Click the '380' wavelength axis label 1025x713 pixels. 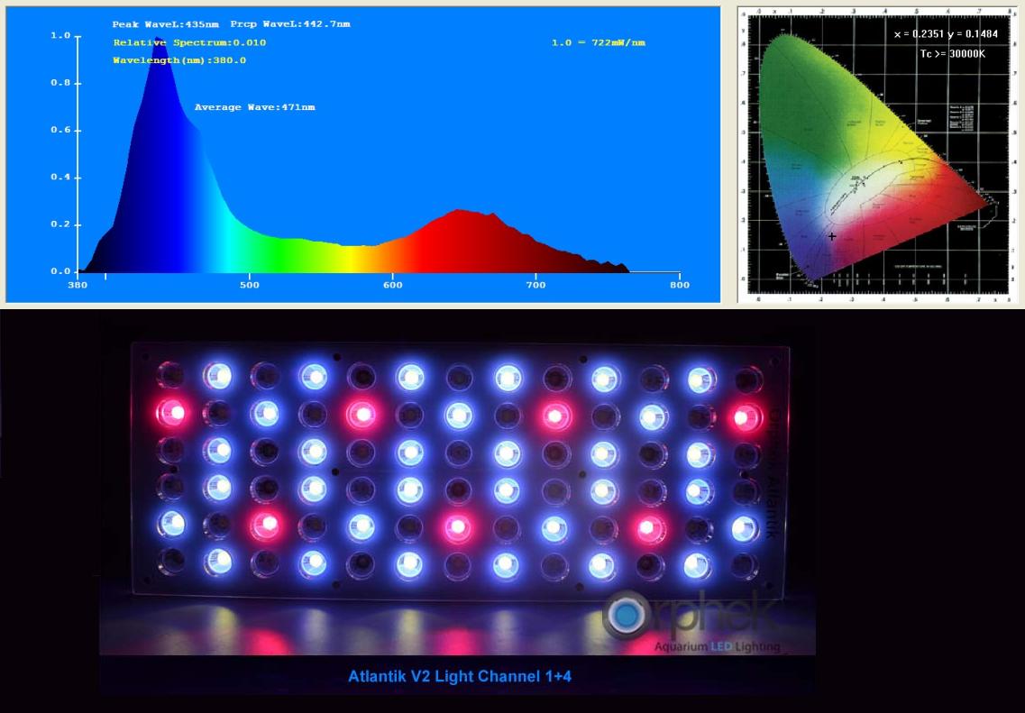click(x=78, y=285)
